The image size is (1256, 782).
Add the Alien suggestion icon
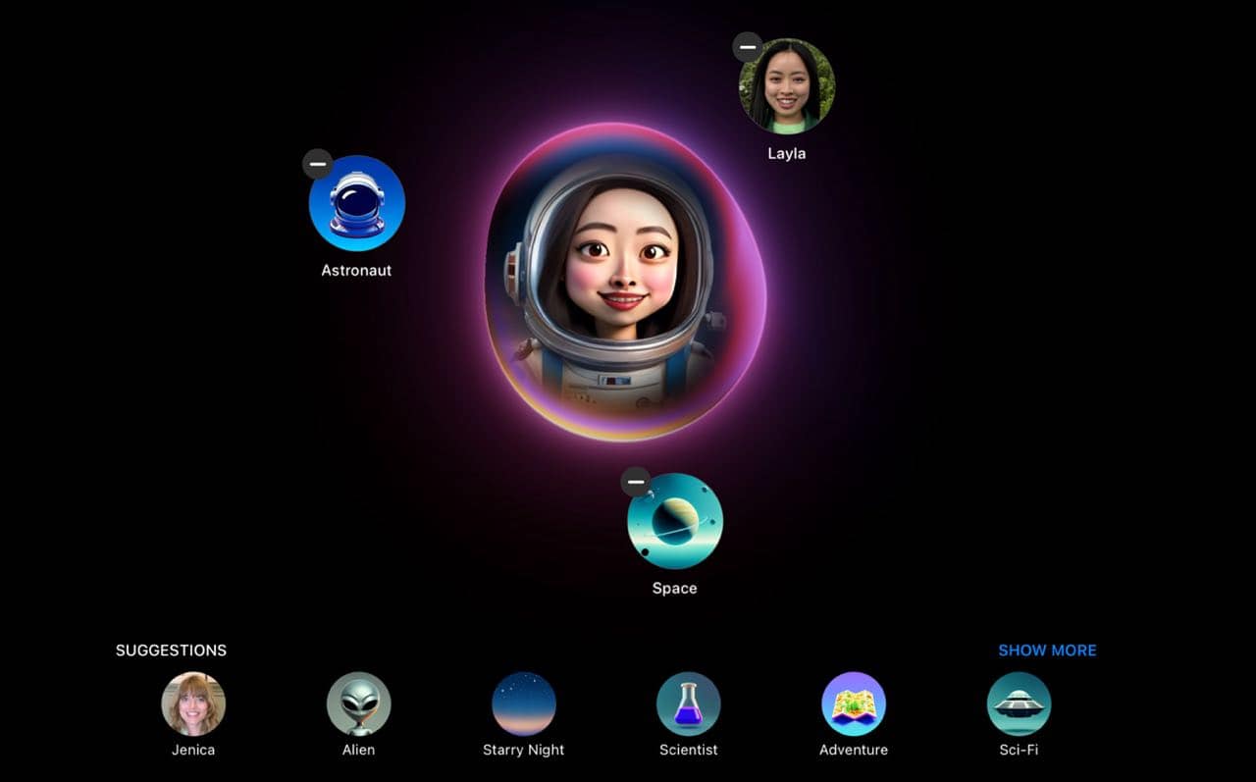(358, 704)
